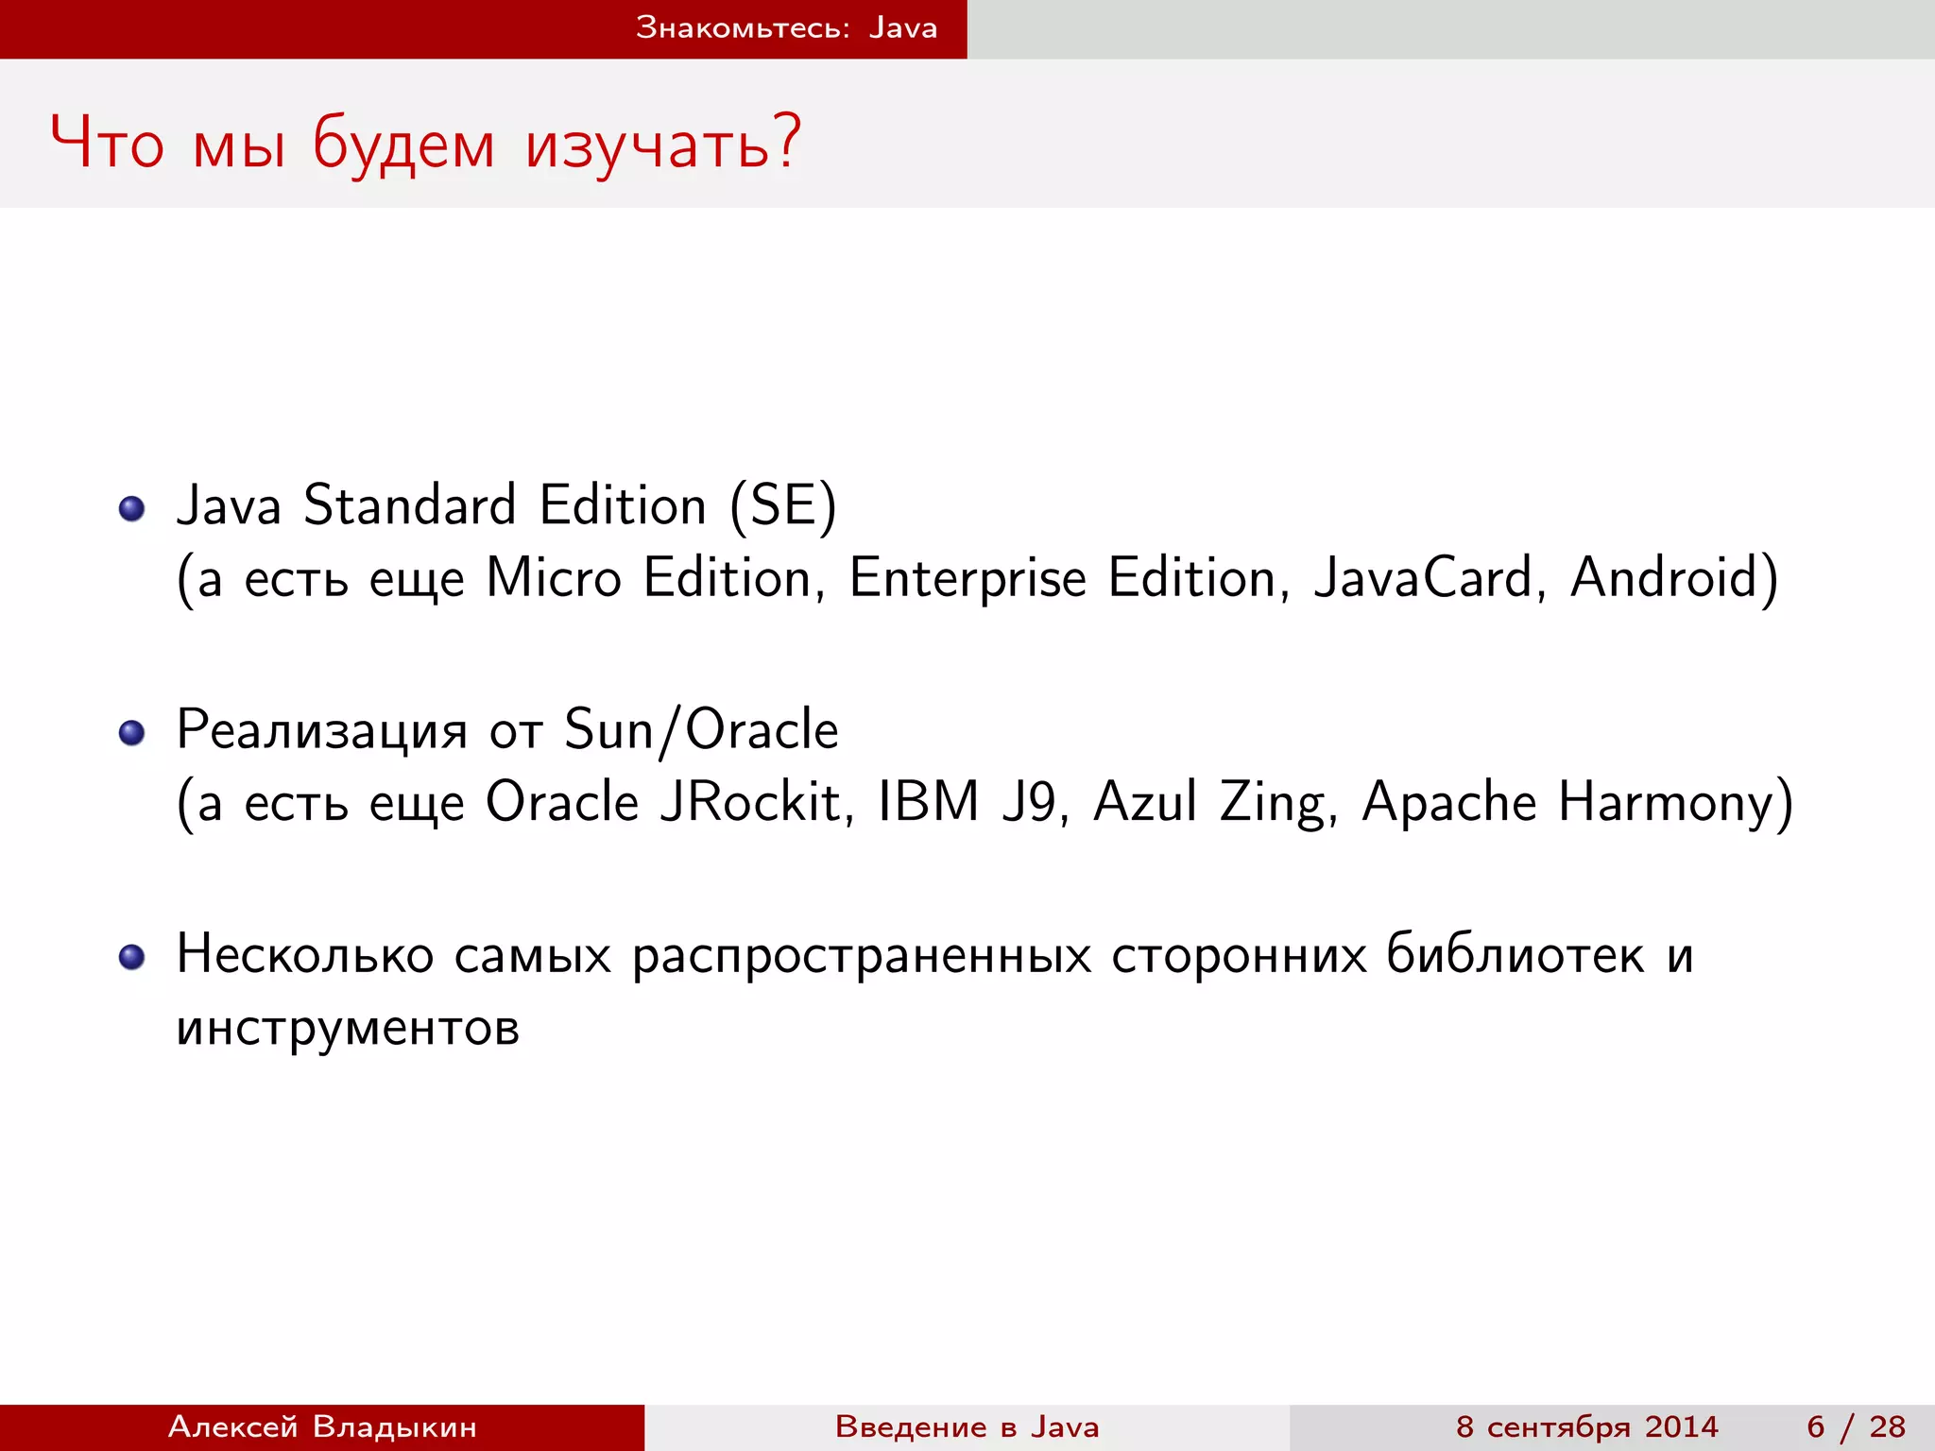Click the header section 'Знакомьтесь: Java'

786,27
